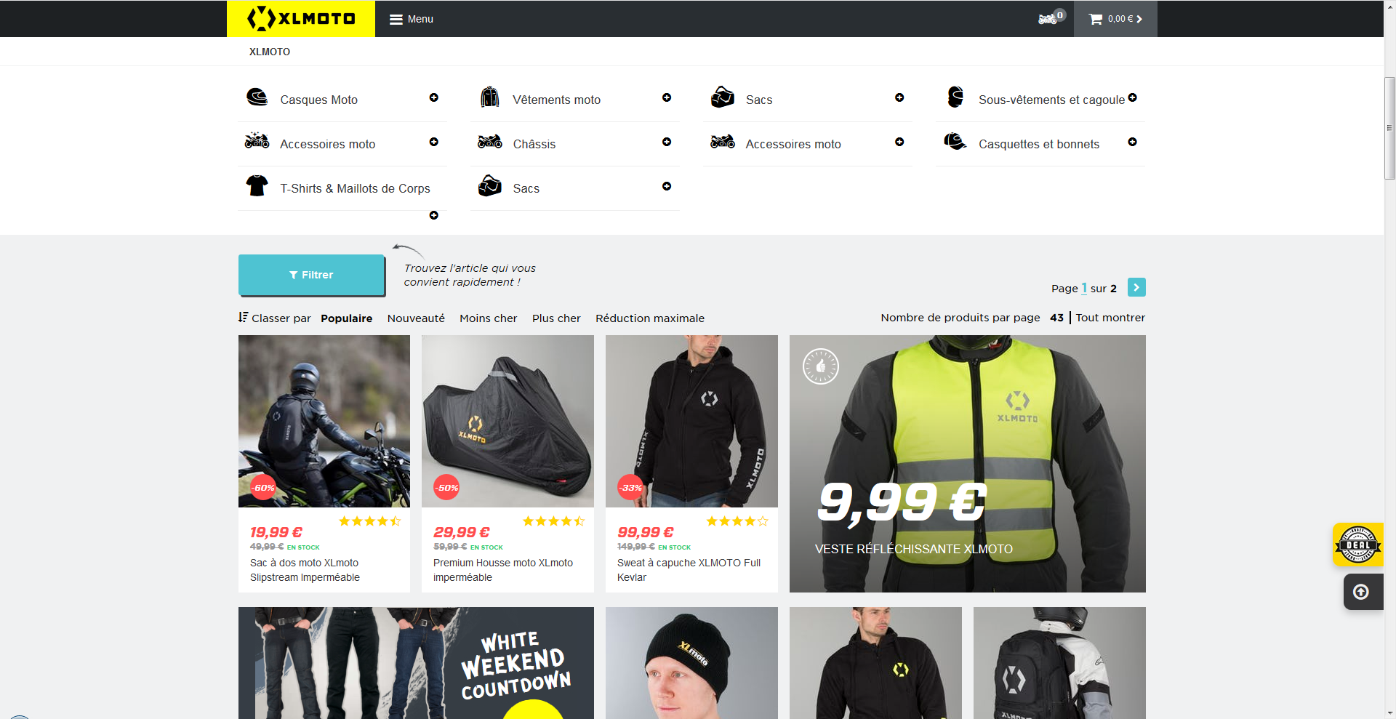Viewport: 1396px width, 719px height.
Task: Click the balaclava icon for Sous-vêtements et cagoule
Action: pyautogui.click(x=955, y=97)
